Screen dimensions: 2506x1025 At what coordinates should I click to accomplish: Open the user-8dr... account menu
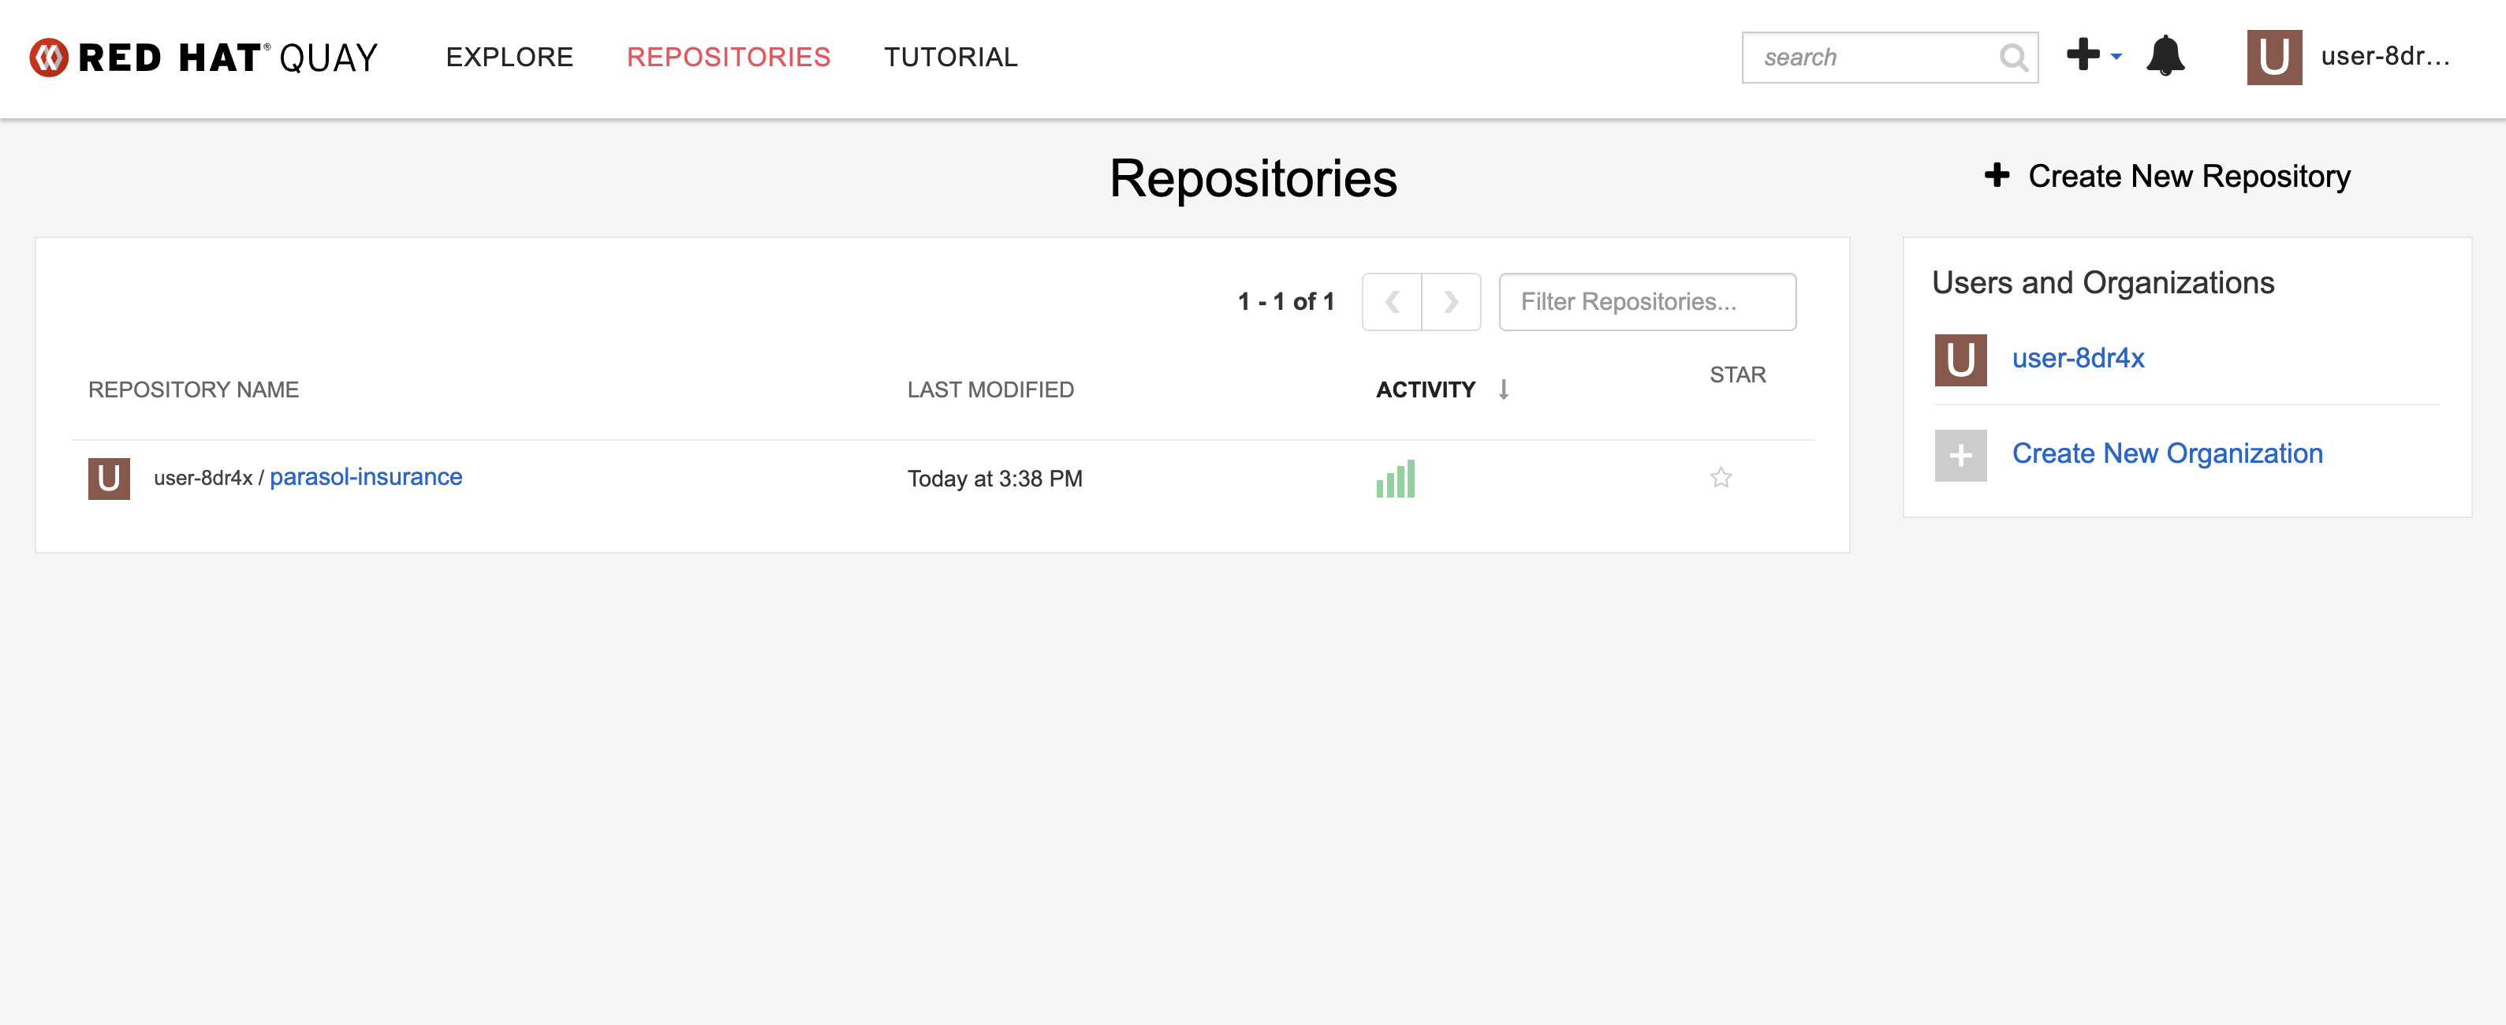point(2384,57)
